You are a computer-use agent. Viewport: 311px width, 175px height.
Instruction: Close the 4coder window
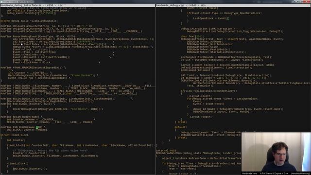(307, 1)
